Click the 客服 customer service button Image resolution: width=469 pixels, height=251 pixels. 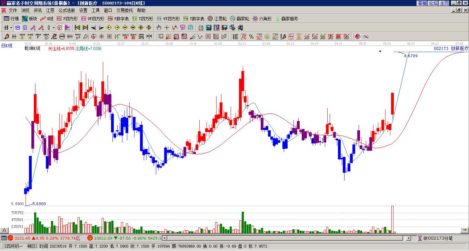pyautogui.click(x=422, y=3)
